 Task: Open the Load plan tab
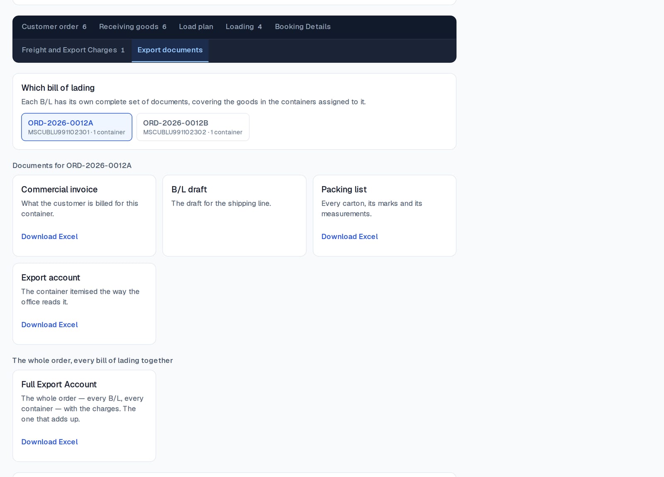[x=196, y=27]
